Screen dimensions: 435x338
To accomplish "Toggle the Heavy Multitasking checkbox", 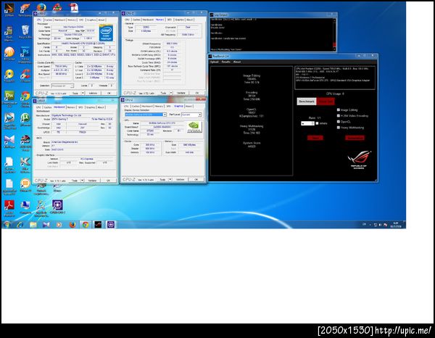I will click(x=338, y=128).
